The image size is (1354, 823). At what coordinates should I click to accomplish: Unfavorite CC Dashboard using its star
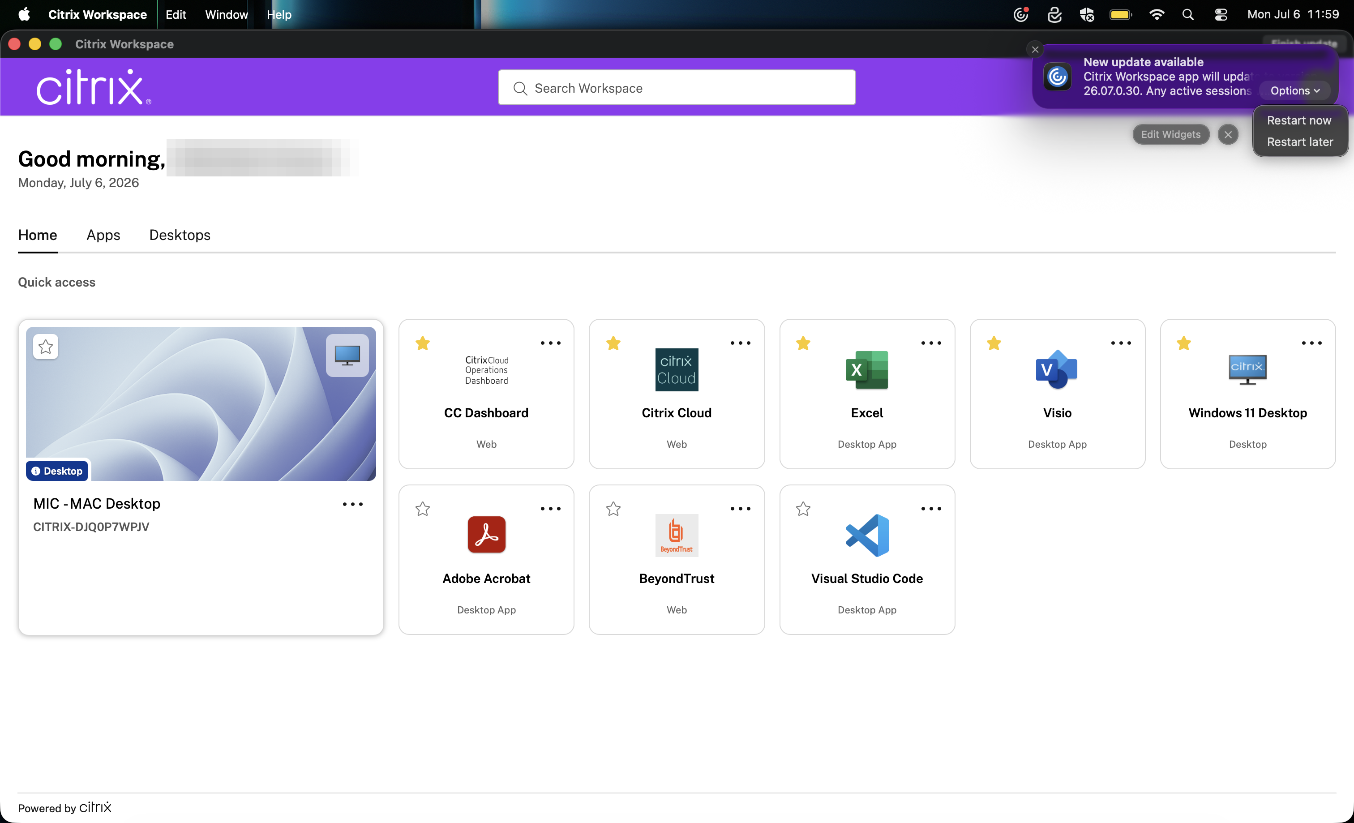pyautogui.click(x=423, y=343)
